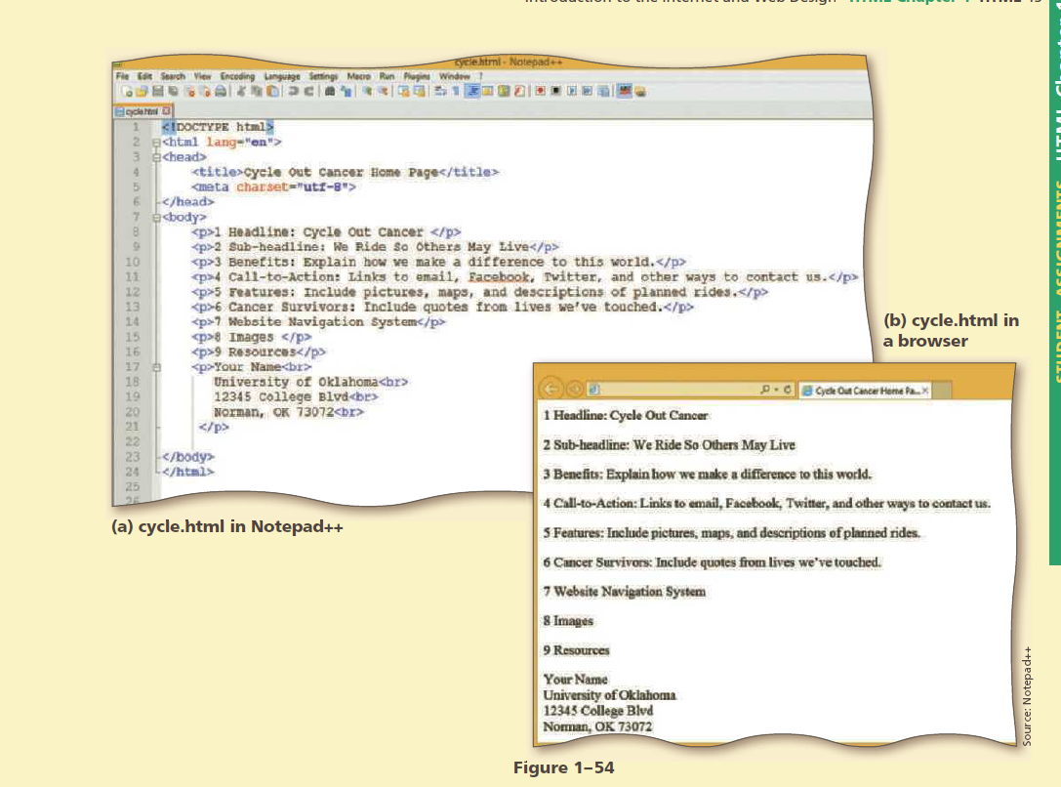The width and height of the screenshot is (1061, 787).
Task: Open the Search menu in Notepad++
Action: tap(173, 77)
